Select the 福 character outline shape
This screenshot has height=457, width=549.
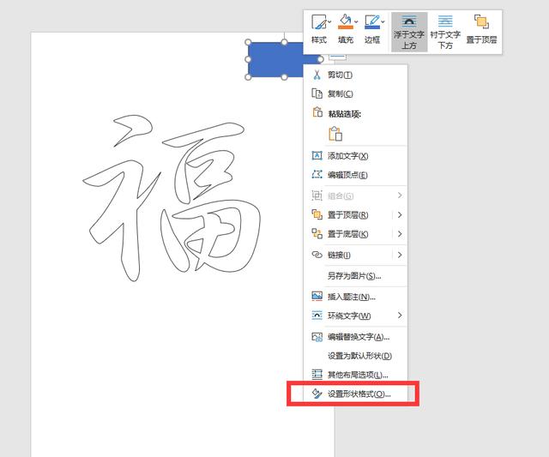pyautogui.click(x=172, y=198)
